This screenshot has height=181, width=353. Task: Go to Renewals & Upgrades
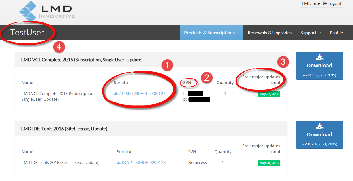click(269, 33)
